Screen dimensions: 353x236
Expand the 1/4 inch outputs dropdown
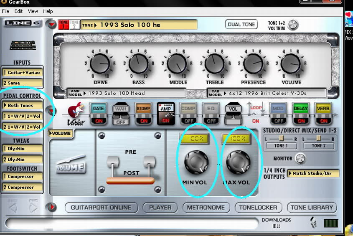313,173
